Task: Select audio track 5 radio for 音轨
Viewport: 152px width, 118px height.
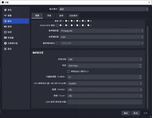Action: click(83, 21)
